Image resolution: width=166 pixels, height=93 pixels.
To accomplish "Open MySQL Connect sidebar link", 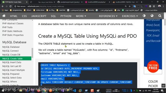I will [10, 51].
